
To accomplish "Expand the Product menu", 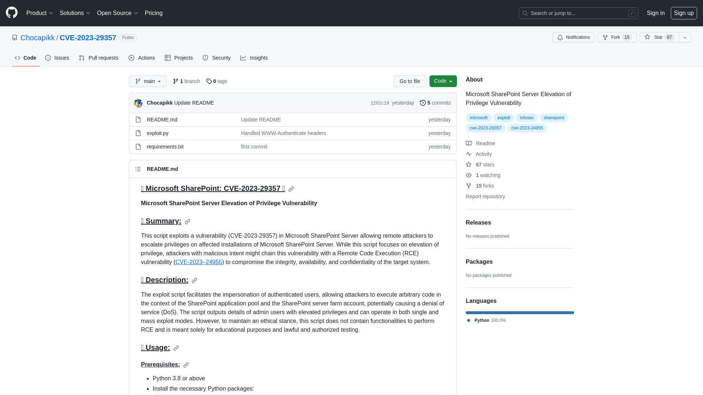I will pyautogui.click(x=40, y=13).
